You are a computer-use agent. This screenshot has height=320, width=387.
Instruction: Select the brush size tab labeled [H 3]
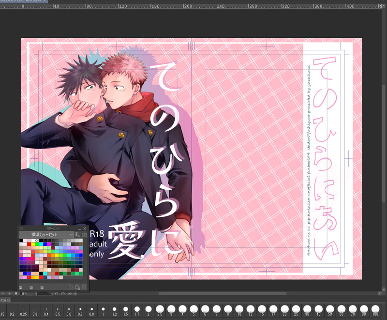click(x=5, y=300)
